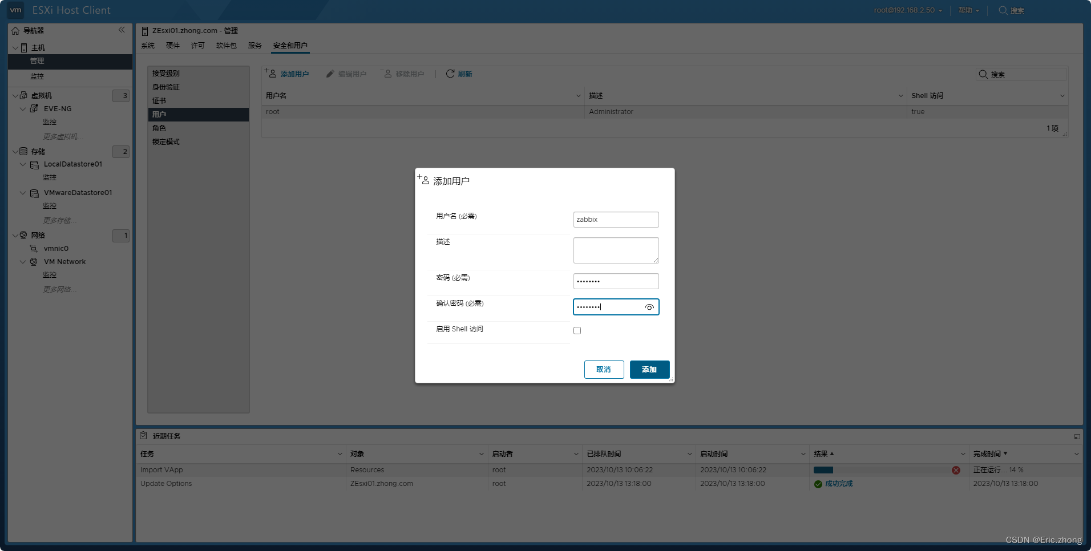Image resolution: width=1091 pixels, height=551 pixels.
Task: Click the Host server icon in navigator
Action: pos(24,48)
